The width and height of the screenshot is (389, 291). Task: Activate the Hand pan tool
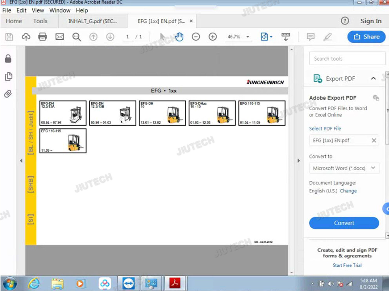point(179,37)
